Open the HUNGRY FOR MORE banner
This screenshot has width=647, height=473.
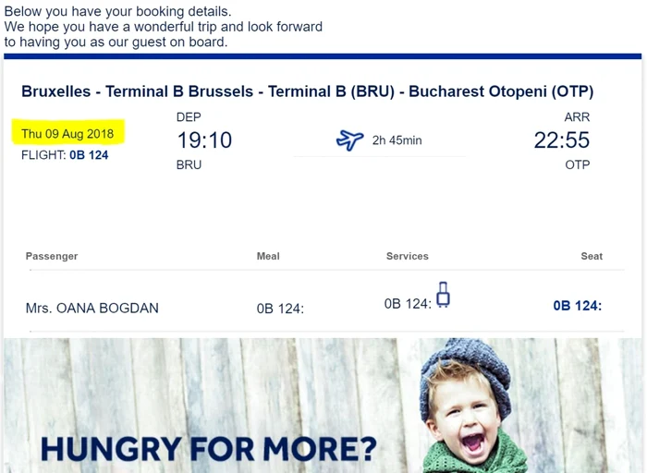[x=323, y=406]
